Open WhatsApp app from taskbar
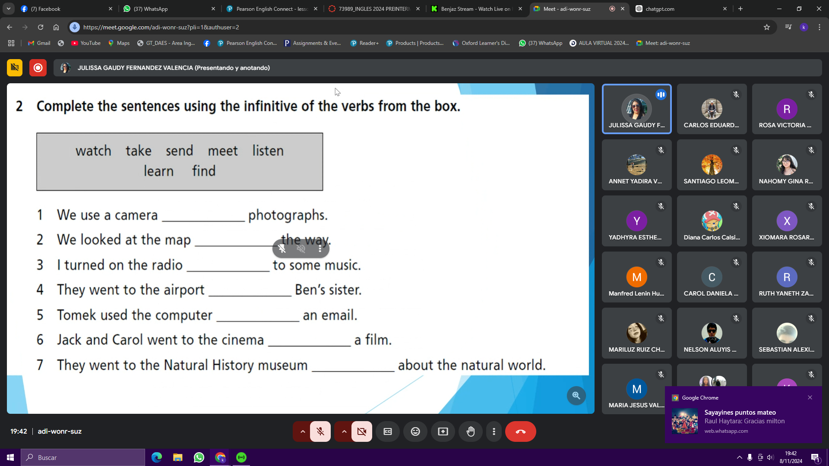 tap(199, 457)
